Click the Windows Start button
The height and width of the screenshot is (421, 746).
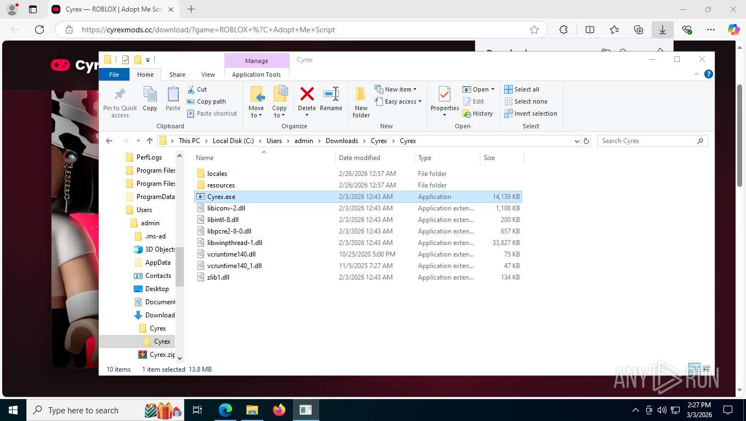click(x=13, y=410)
